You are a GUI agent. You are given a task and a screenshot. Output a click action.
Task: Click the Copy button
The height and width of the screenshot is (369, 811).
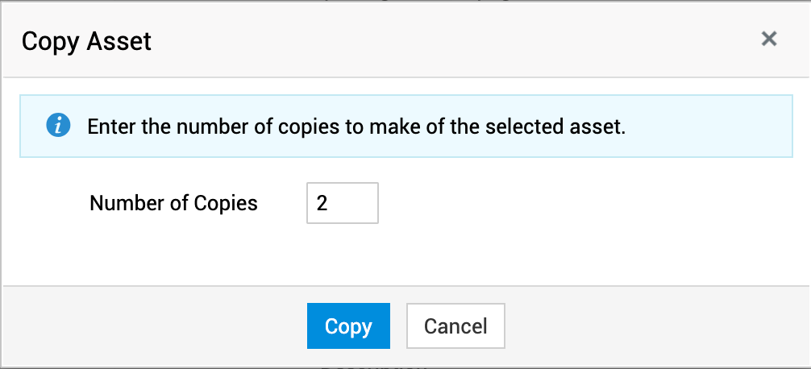click(x=348, y=325)
